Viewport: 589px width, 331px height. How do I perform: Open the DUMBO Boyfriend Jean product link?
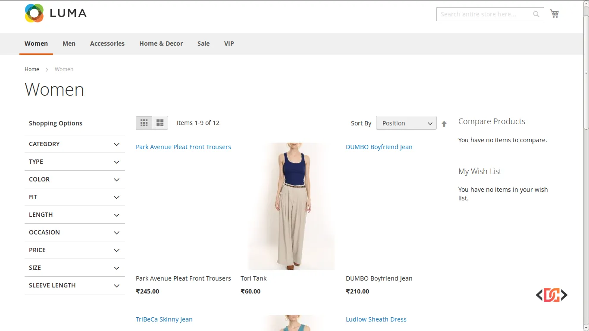coord(379,147)
